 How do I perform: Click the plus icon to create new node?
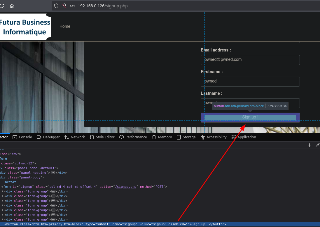click(x=309, y=145)
